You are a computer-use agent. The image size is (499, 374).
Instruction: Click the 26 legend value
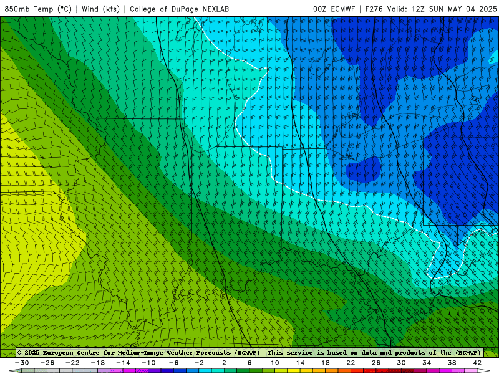pos(376,363)
